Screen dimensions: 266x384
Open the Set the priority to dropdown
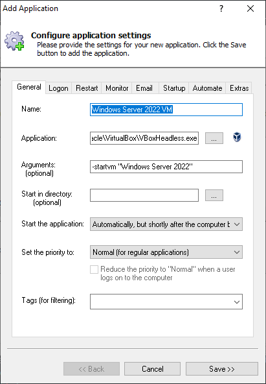tap(166, 252)
